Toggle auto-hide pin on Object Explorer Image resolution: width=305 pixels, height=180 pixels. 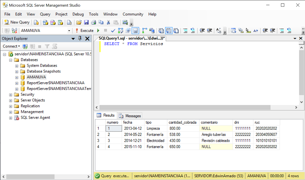80,39
